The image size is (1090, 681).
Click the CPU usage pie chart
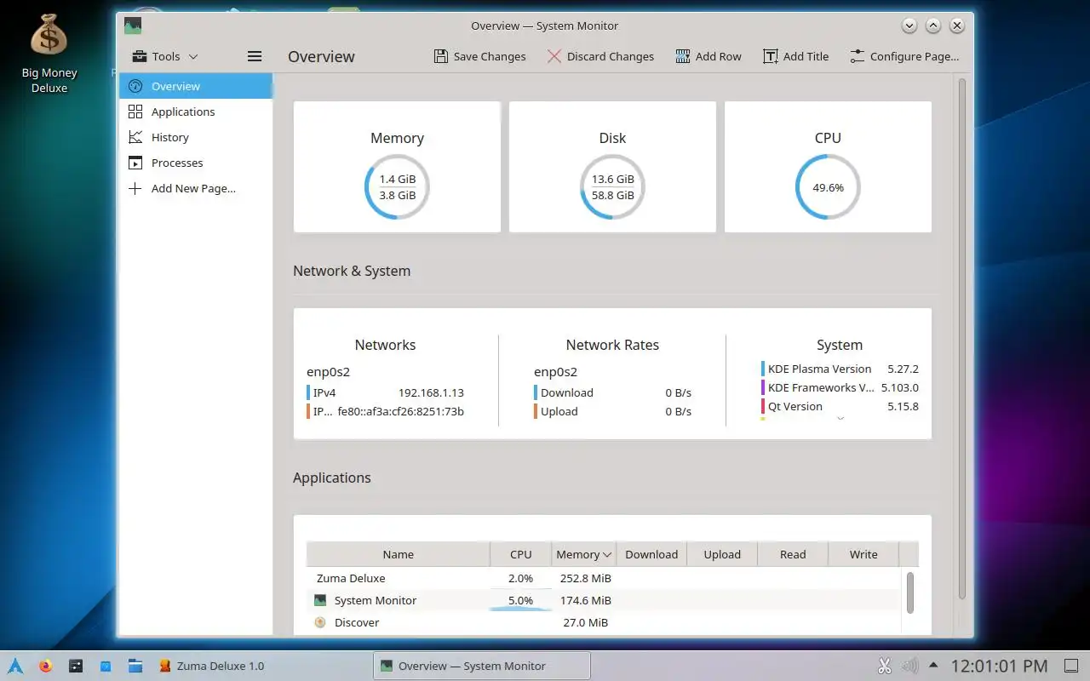[x=828, y=187]
